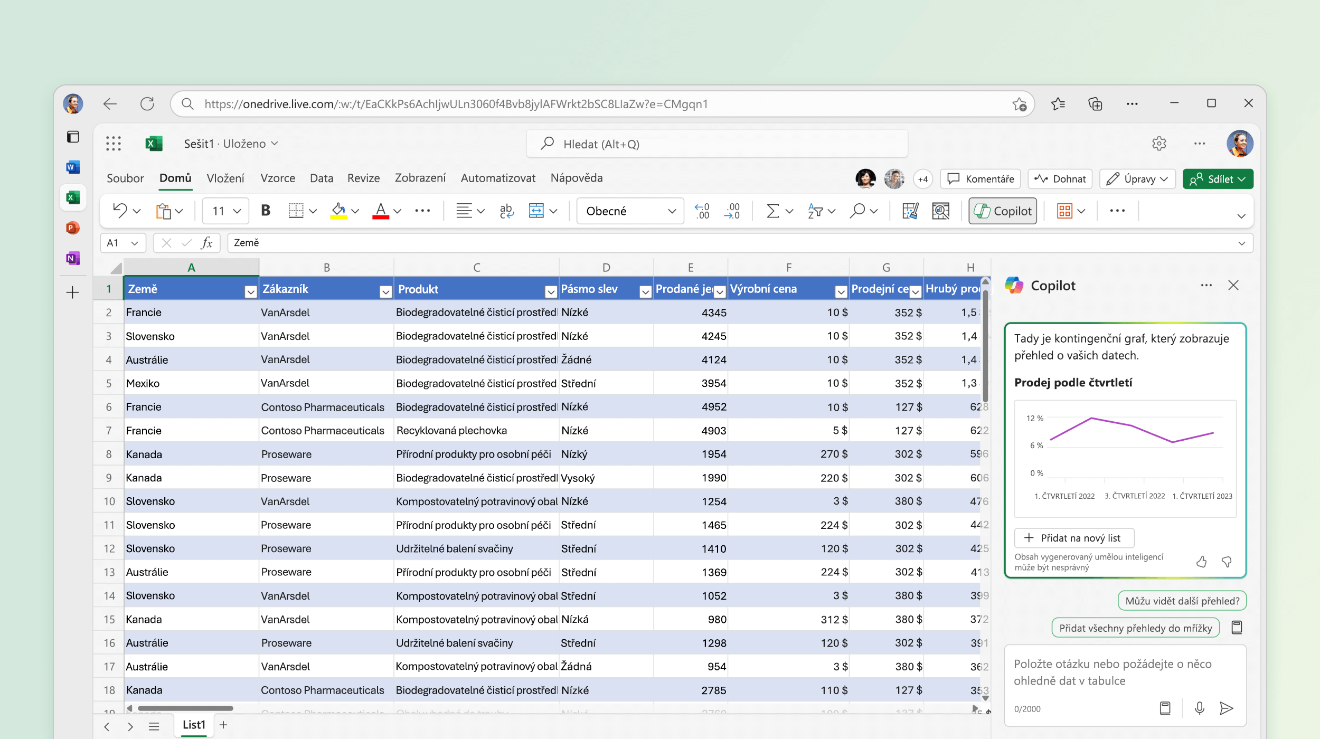1320x739 pixels.
Task: Click the Sdílet share button
Action: pyautogui.click(x=1218, y=179)
